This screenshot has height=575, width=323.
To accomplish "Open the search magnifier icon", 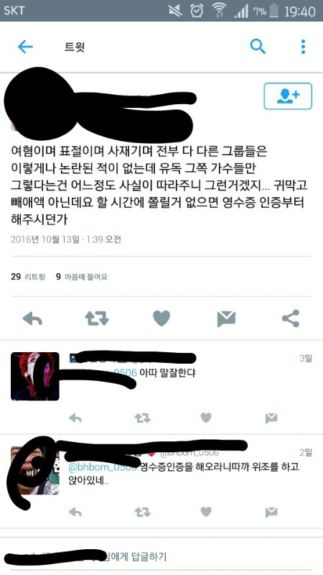I will (258, 47).
